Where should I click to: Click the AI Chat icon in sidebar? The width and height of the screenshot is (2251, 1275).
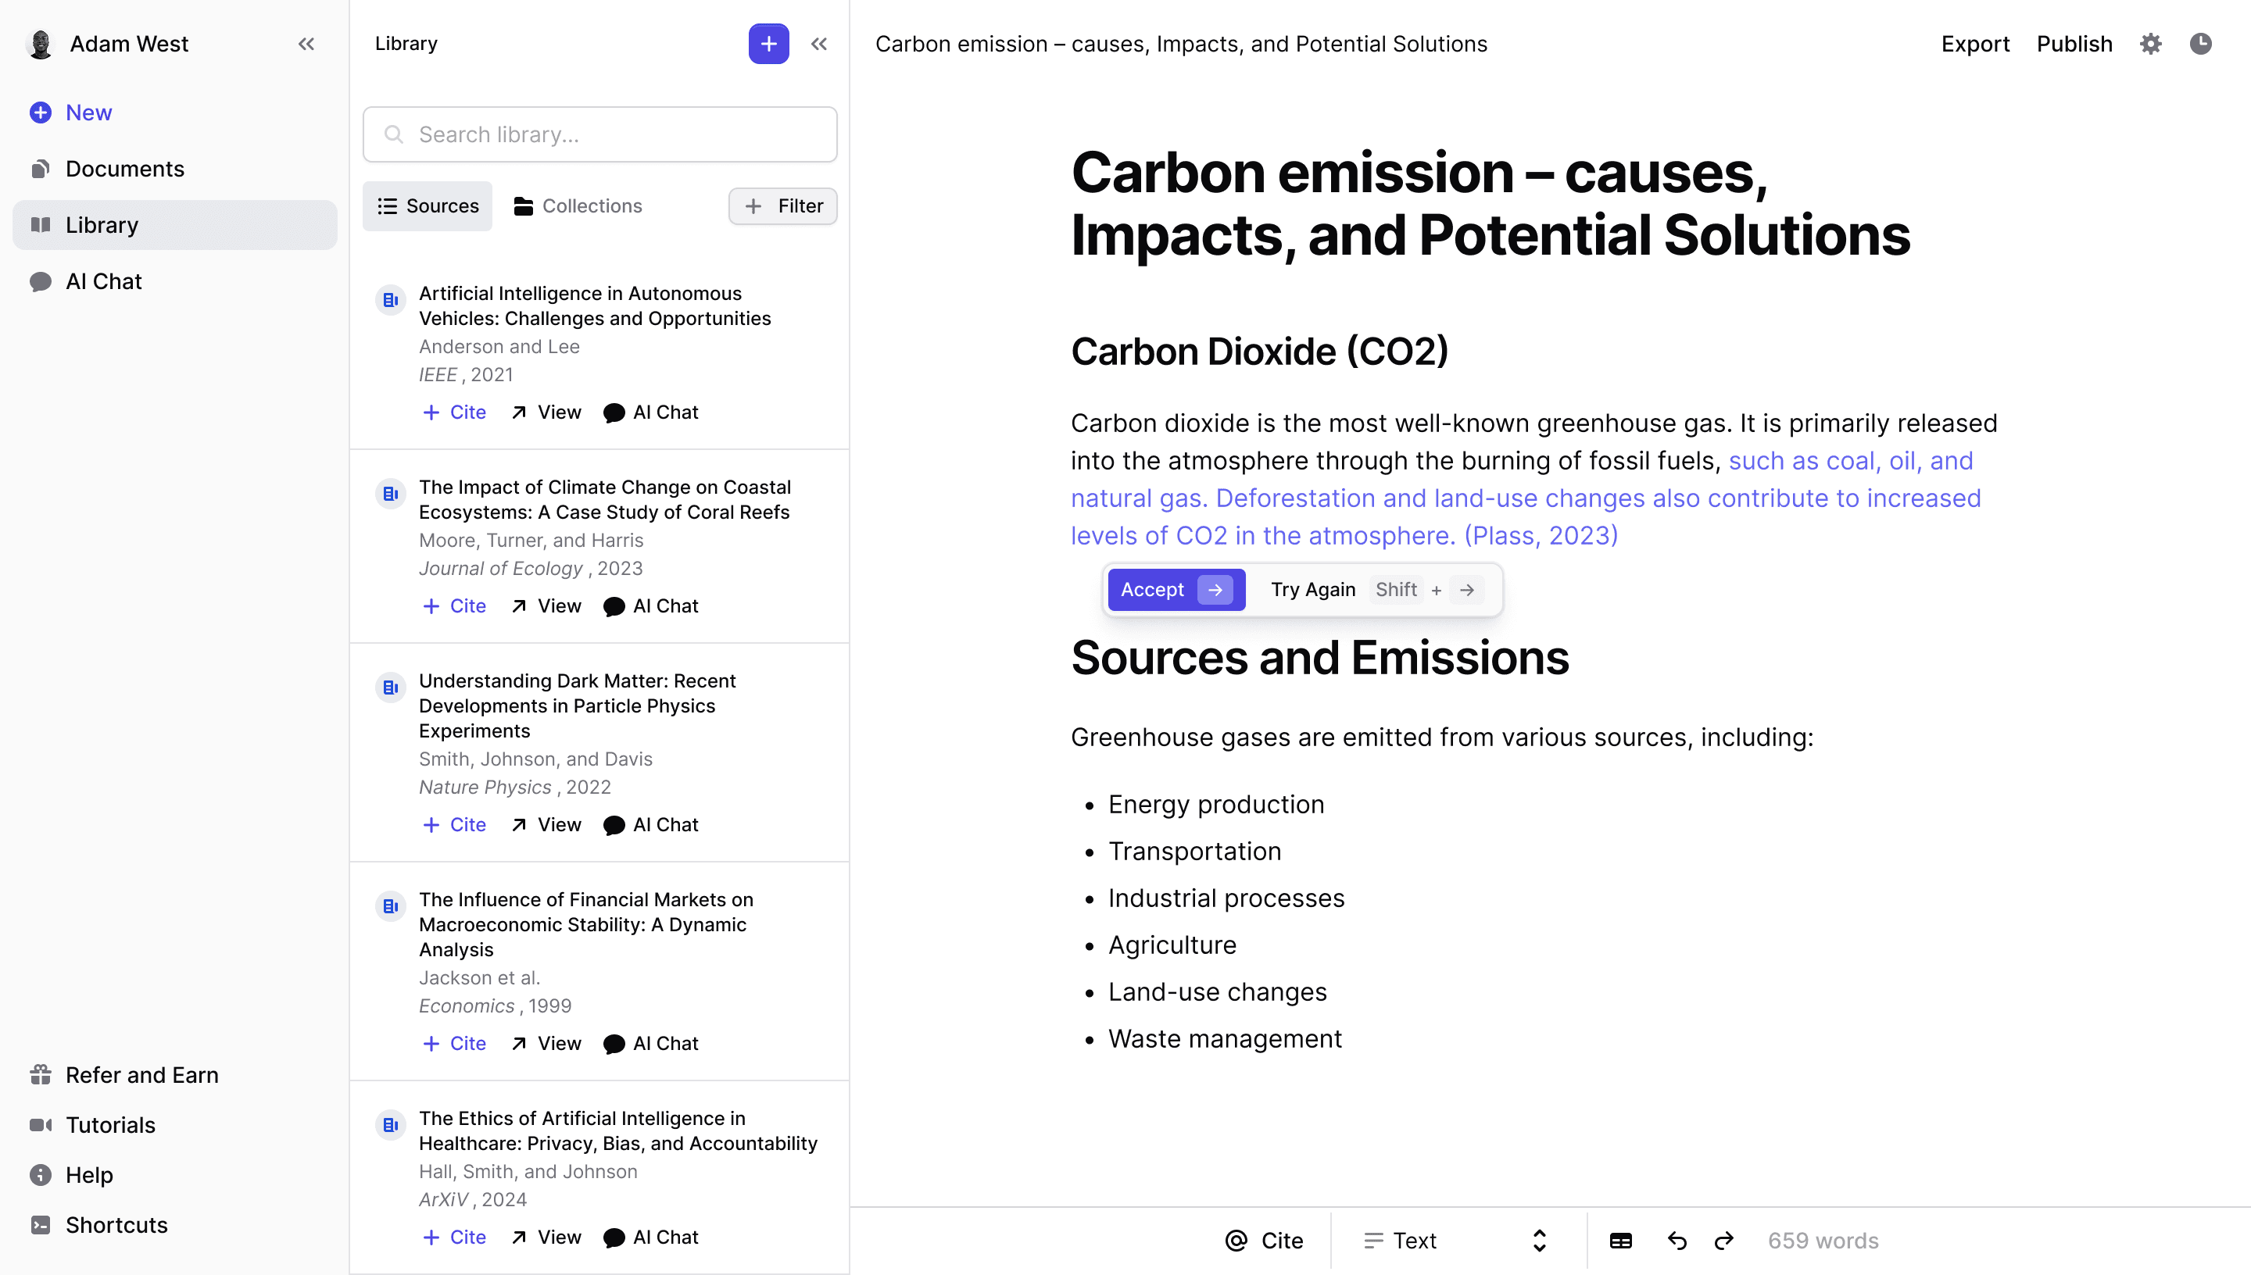click(x=41, y=281)
